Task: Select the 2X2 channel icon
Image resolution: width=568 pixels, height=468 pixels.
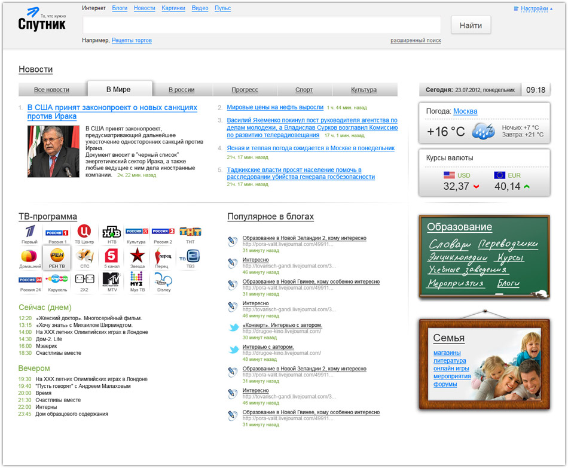Action: coord(84,279)
